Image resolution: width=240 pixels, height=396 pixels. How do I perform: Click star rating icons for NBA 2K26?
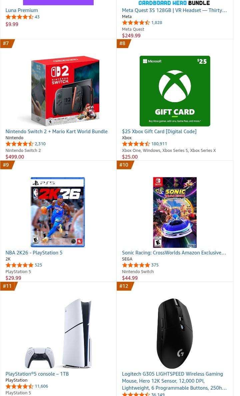19,265
